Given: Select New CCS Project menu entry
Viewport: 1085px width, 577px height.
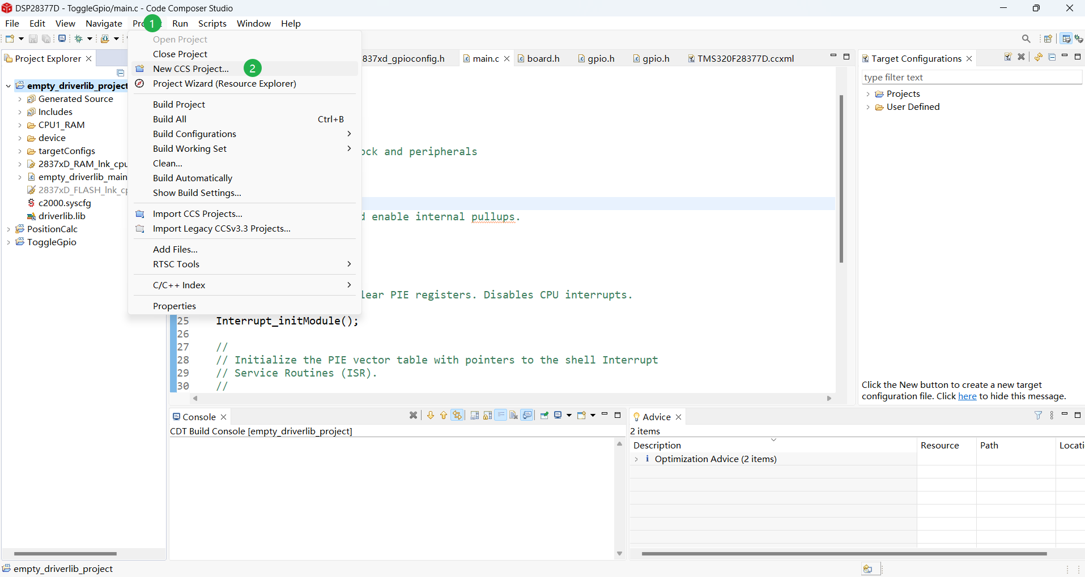Looking at the screenshot, I should click(191, 69).
